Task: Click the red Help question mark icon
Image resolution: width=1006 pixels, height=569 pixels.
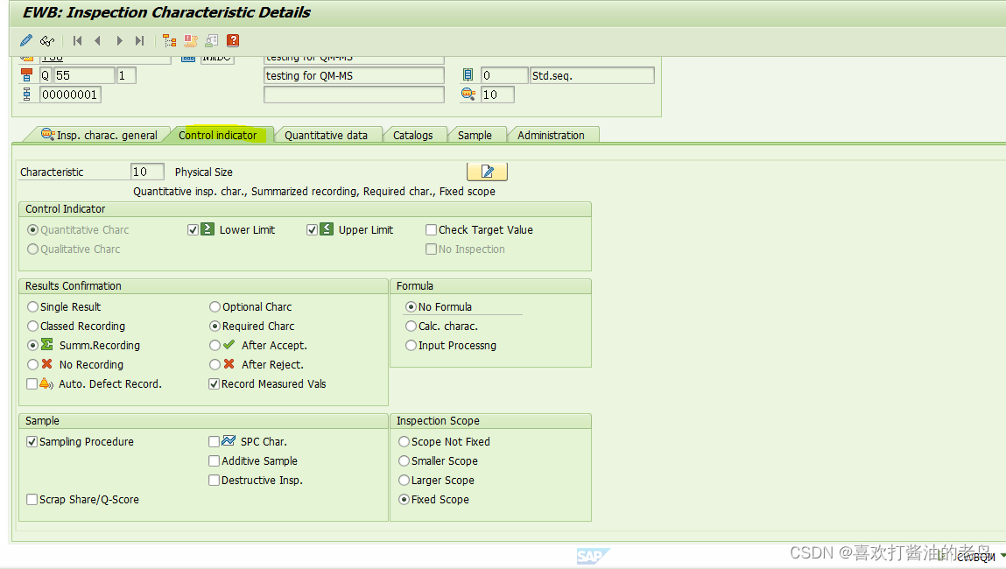Action: (x=232, y=40)
